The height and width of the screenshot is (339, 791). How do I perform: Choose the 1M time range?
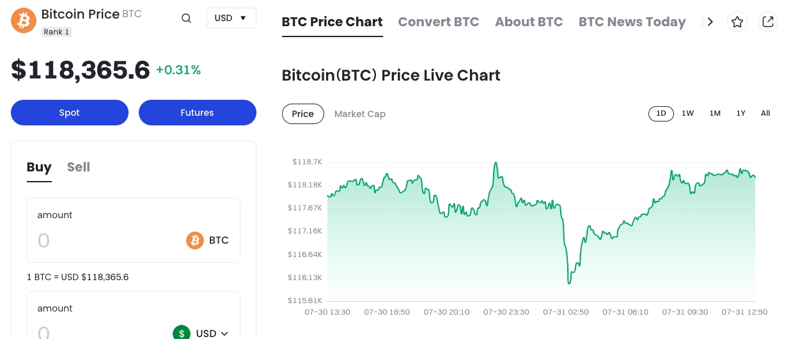click(715, 113)
